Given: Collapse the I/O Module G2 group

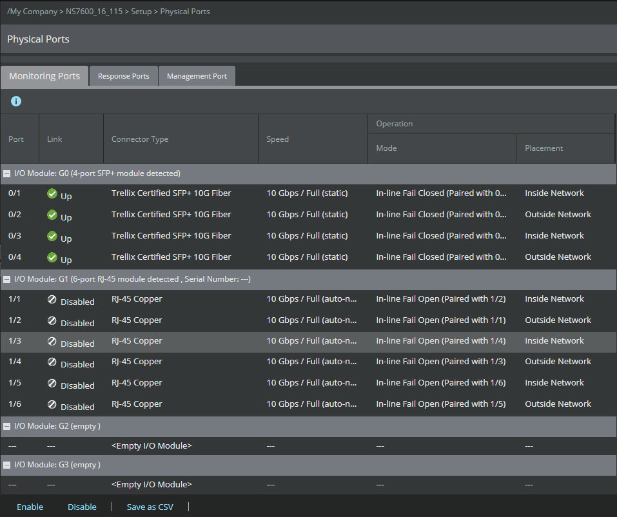Looking at the screenshot, I should (6, 426).
